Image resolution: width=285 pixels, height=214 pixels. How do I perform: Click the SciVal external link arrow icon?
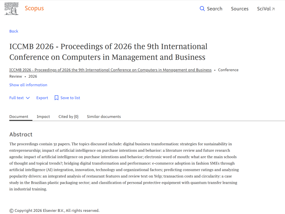tap(273, 9)
